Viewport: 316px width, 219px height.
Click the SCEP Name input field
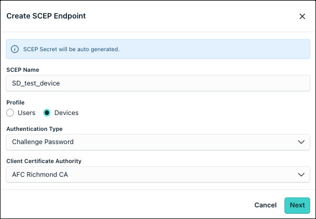pos(158,83)
